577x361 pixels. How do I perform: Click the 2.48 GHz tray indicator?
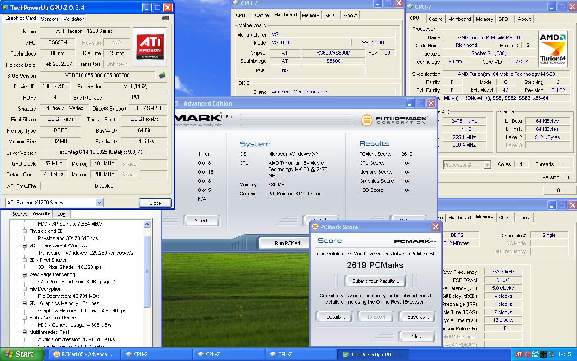tap(536, 354)
